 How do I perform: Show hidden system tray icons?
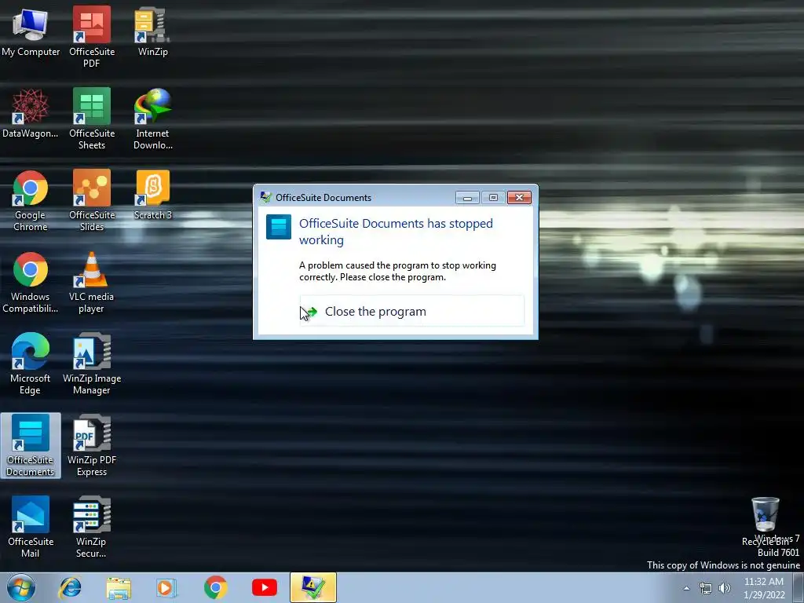pyautogui.click(x=686, y=588)
